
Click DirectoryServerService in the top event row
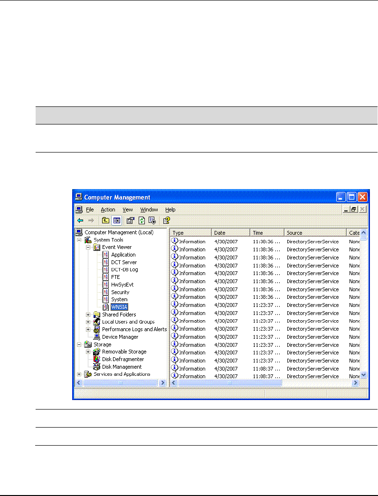click(x=312, y=241)
